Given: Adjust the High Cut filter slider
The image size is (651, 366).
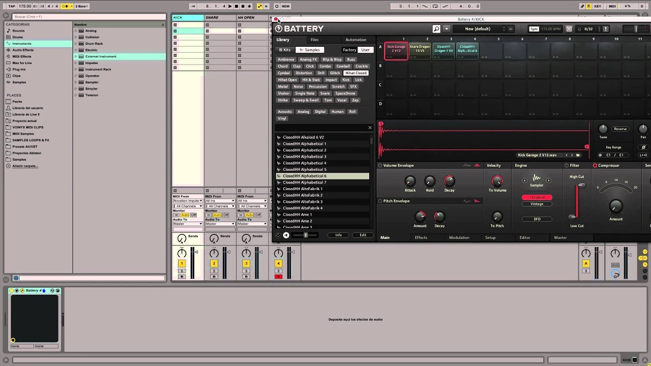Looking at the screenshot, I should coord(581,186).
